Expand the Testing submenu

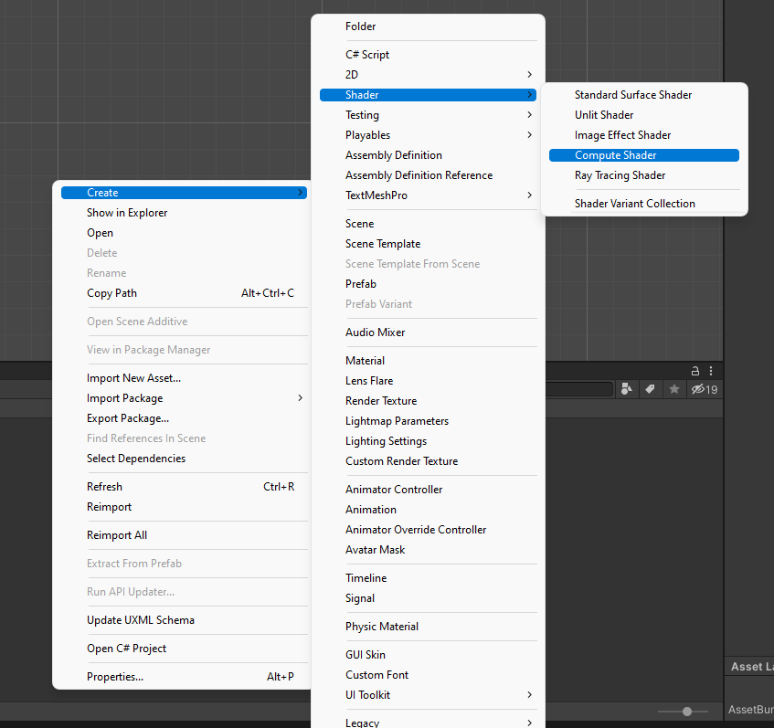428,115
